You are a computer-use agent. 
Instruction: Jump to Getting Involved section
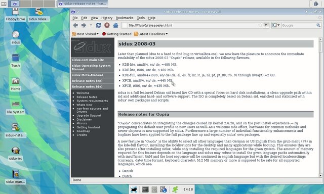pos(88,127)
